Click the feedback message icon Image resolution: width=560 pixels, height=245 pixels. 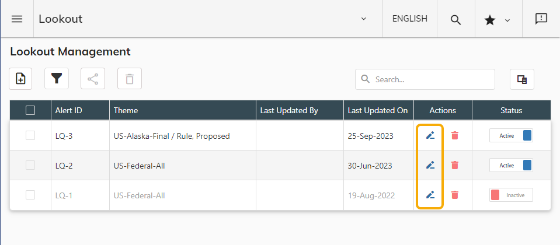[541, 19]
